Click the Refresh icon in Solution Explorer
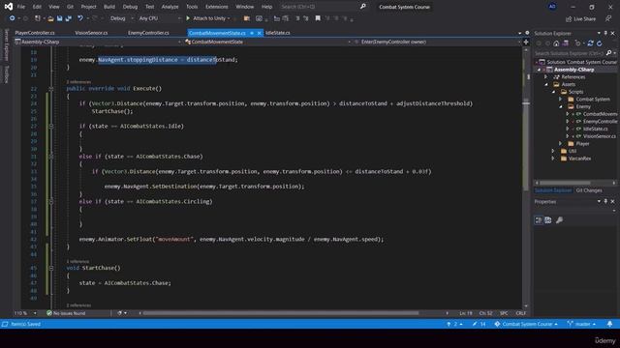This screenshot has height=348, width=620. tap(600, 43)
